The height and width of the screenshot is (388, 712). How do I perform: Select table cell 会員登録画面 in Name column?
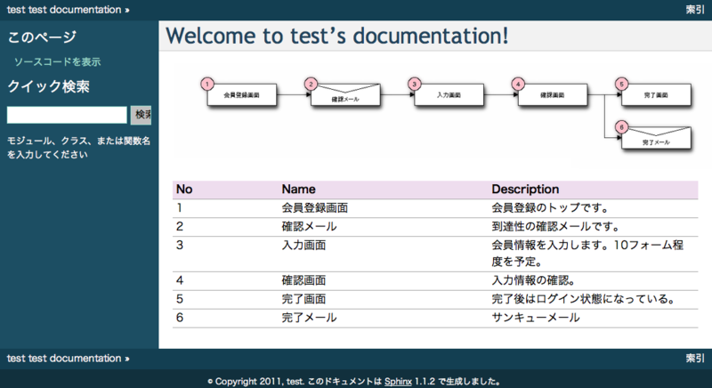[315, 208]
